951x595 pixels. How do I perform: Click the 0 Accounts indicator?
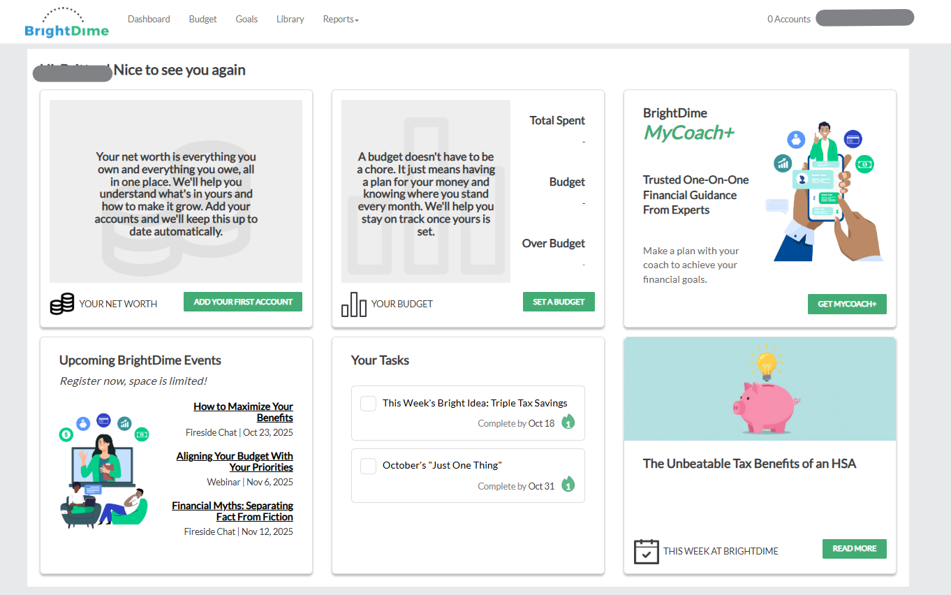[788, 20]
